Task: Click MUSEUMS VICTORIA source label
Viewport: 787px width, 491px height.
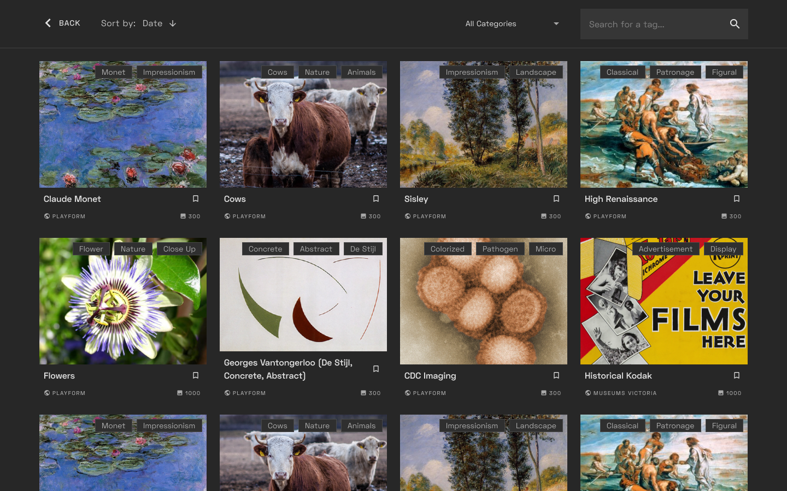Action: (x=625, y=393)
